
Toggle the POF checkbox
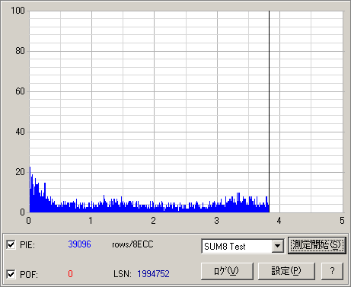11,274
